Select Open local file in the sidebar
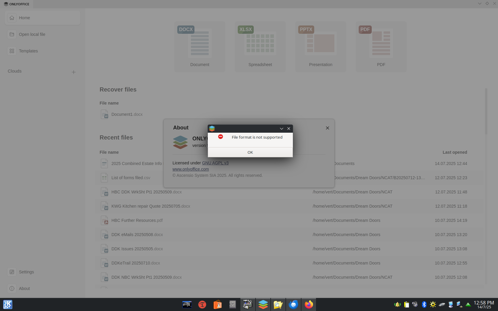This screenshot has height=311, width=498. click(43, 34)
